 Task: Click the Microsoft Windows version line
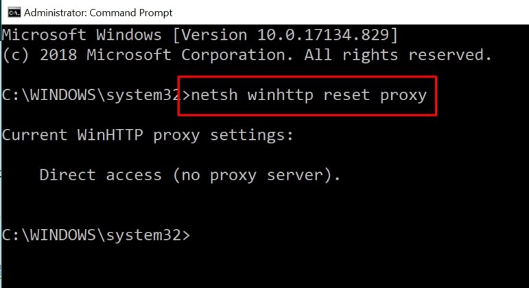tap(200, 35)
